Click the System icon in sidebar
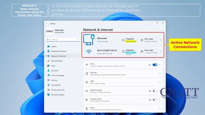This screenshot has height=115, width=205. click(48, 46)
